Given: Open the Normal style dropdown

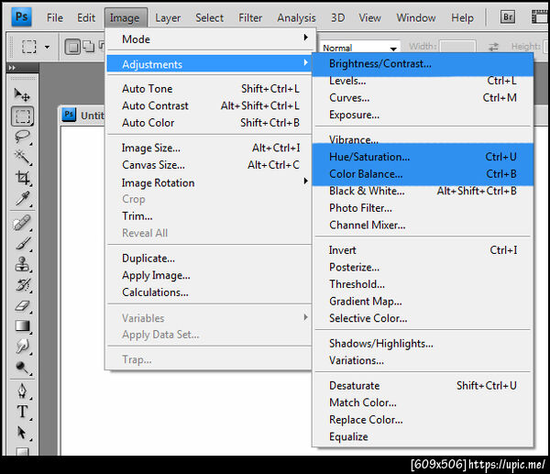Looking at the screenshot, I should [360, 48].
